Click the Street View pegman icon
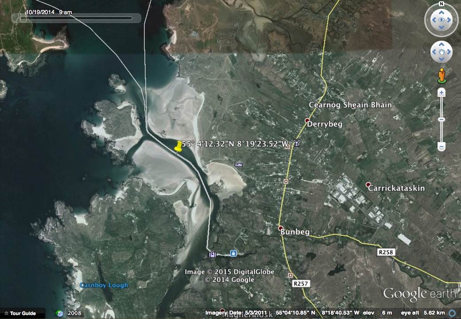This screenshot has height=319, width=461. point(441,76)
